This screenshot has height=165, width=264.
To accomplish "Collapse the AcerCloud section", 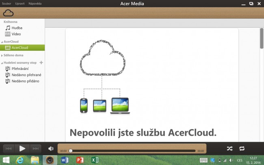I will [2, 42].
